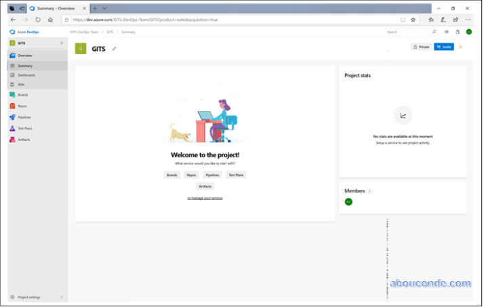Open the Marketplace shopping bag icon

[x=458, y=32]
